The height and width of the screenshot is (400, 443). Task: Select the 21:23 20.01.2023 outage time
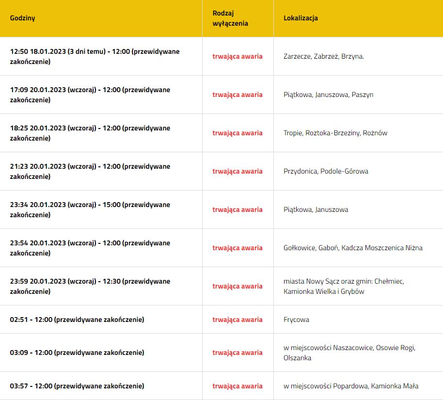coord(90,171)
